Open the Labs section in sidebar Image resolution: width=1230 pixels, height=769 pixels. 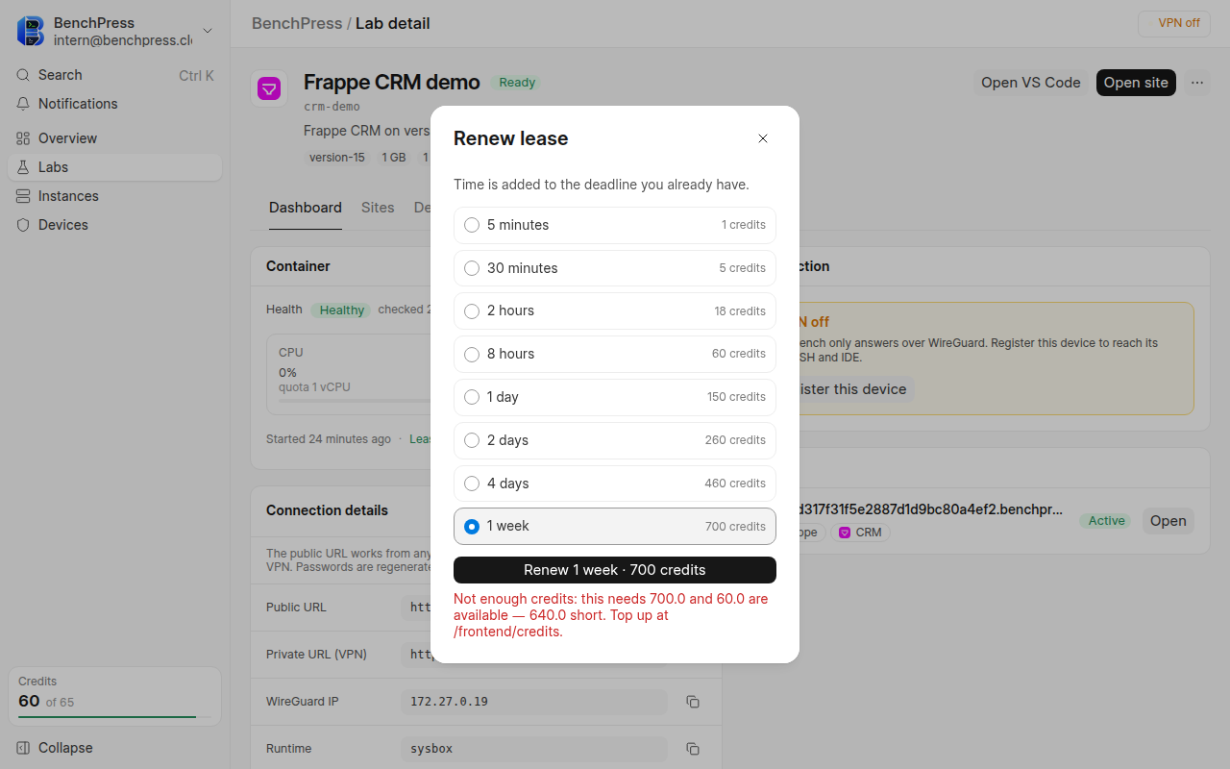tap(114, 167)
